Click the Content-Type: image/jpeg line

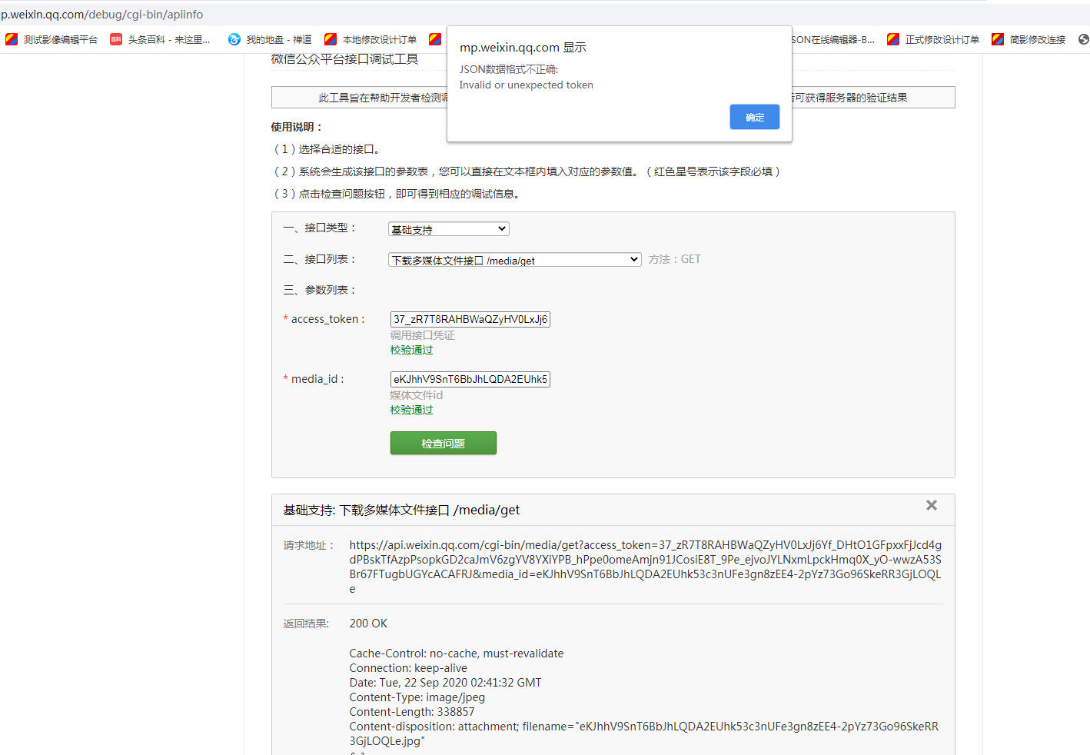pos(417,697)
